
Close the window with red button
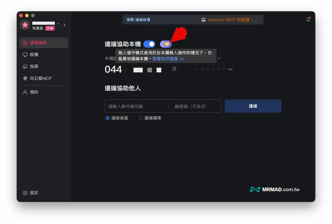21,16
